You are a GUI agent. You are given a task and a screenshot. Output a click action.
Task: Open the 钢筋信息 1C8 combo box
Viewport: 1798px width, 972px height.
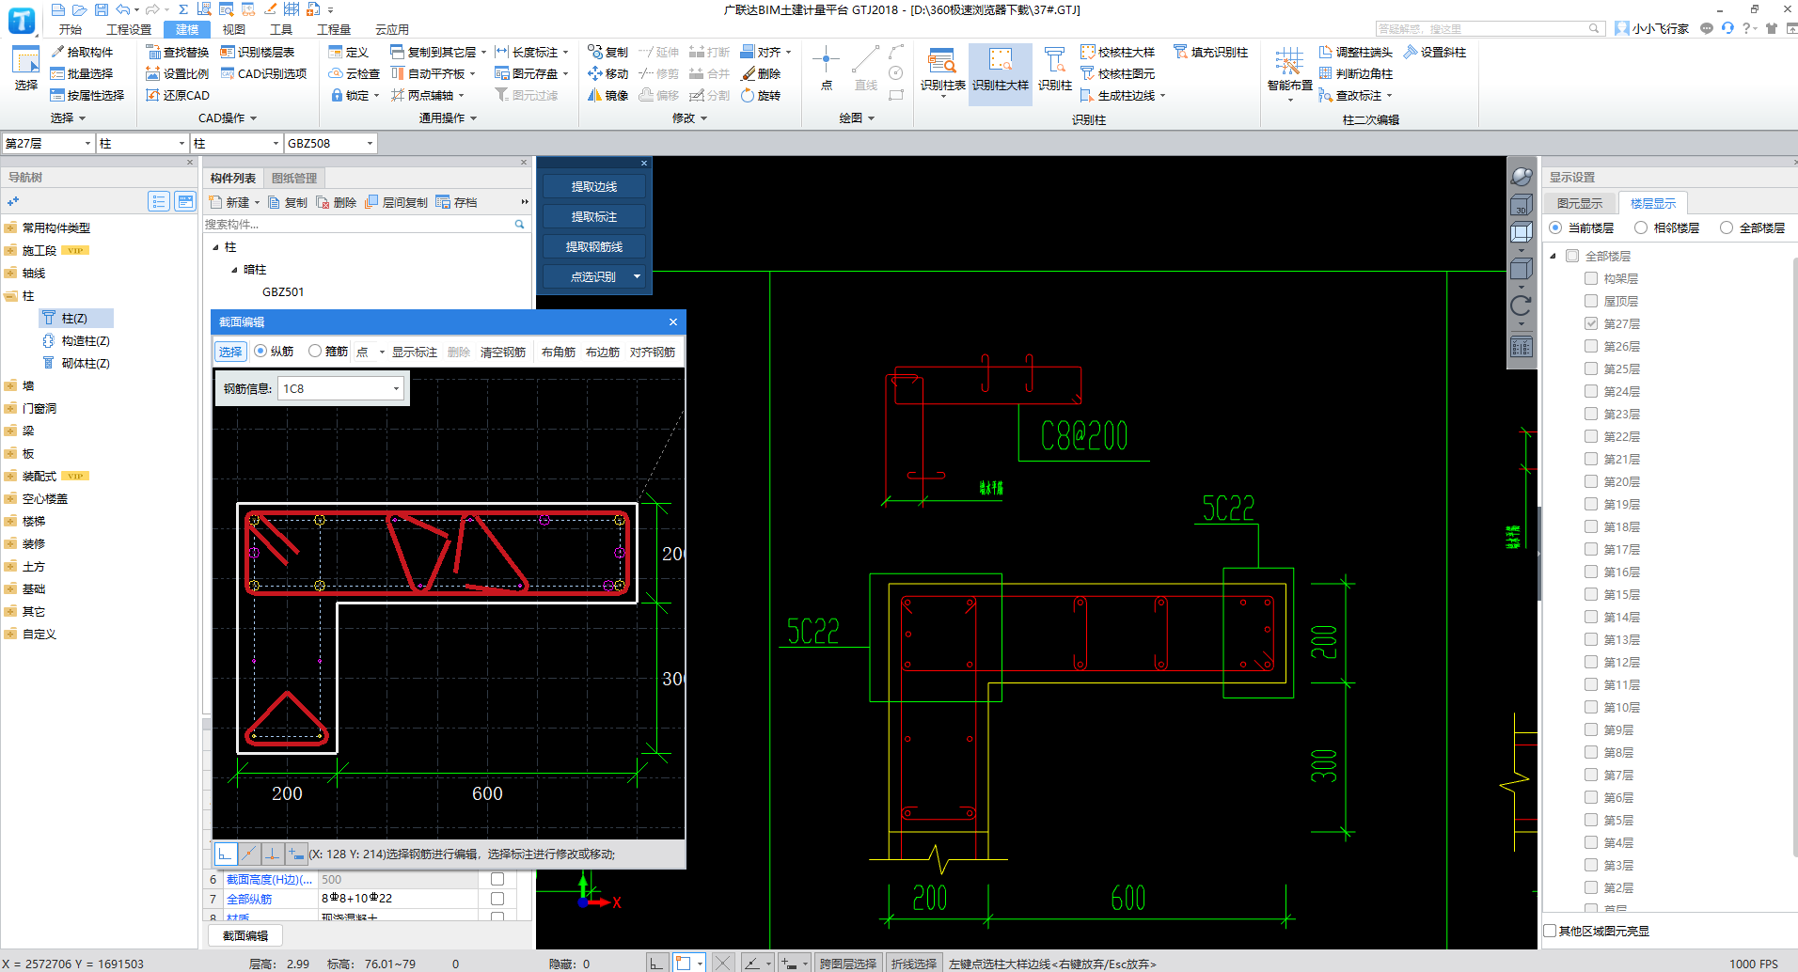coord(340,388)
